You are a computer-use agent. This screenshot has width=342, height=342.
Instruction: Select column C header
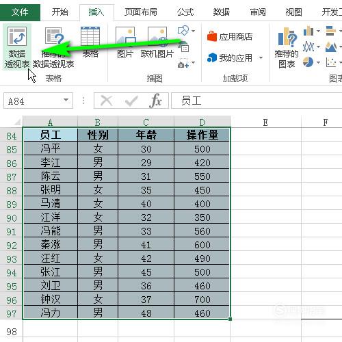(146, 122)
